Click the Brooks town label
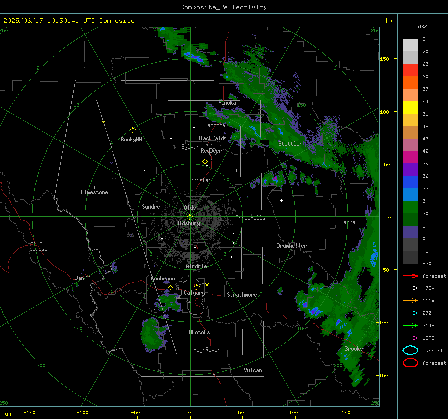The width and height of the screenshot is (448, 419). coord(354,349)
